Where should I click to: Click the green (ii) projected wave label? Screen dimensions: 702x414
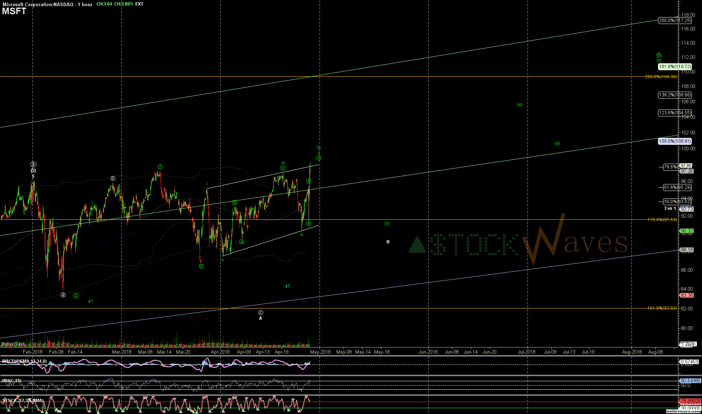click(x=387, y=223)
